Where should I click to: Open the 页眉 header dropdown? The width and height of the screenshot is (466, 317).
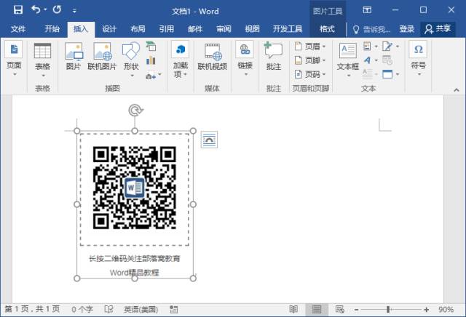[311, 46]
